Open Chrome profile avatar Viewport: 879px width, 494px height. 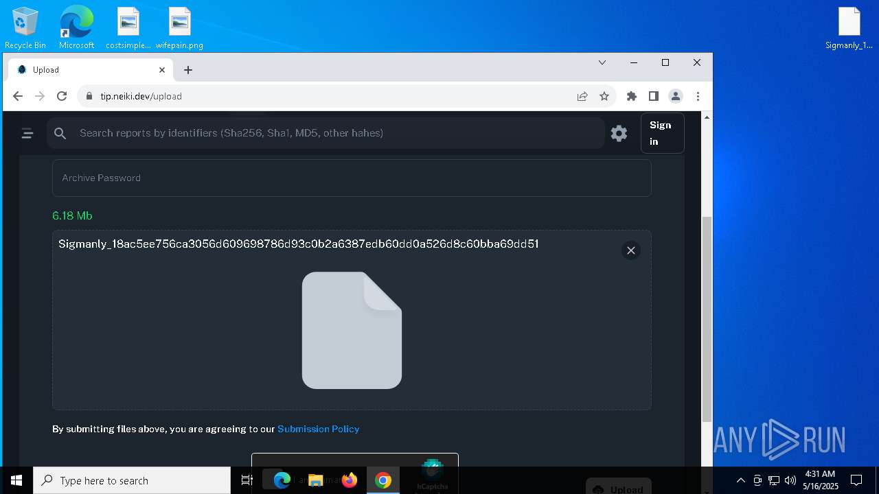point(676,96)
